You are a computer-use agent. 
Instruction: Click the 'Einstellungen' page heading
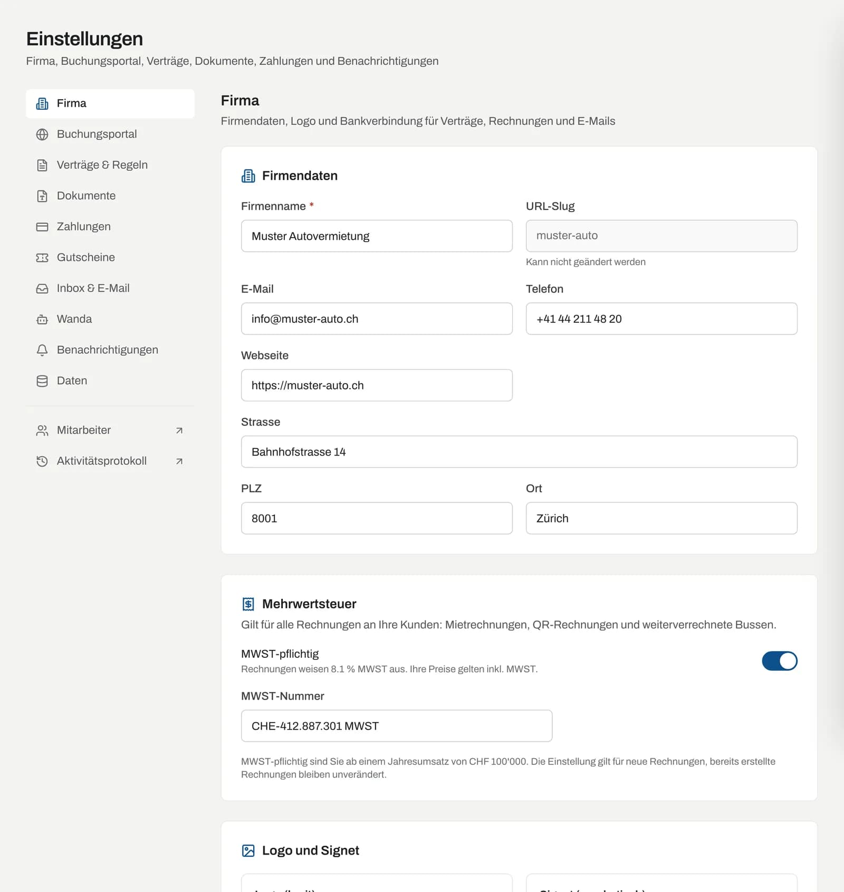[x=84, y=39]
